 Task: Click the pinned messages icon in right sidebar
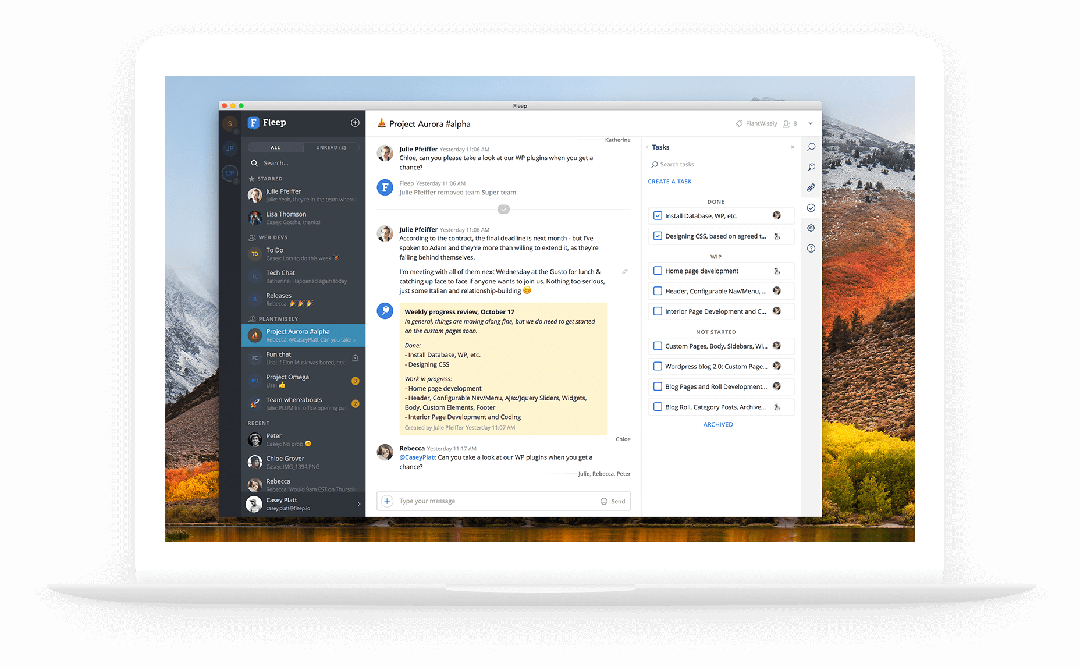[x=811, y=167]
